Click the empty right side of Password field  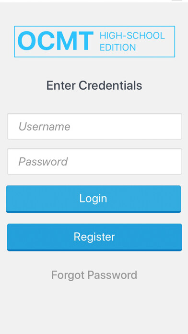(139, 161)
